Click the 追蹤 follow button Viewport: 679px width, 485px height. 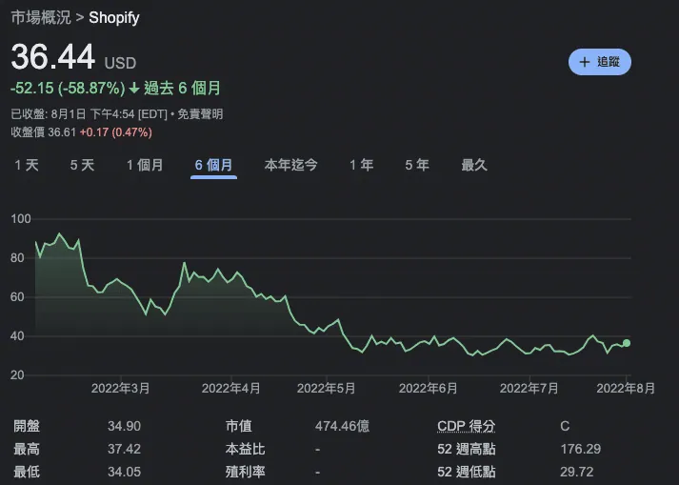click(599, 62)
